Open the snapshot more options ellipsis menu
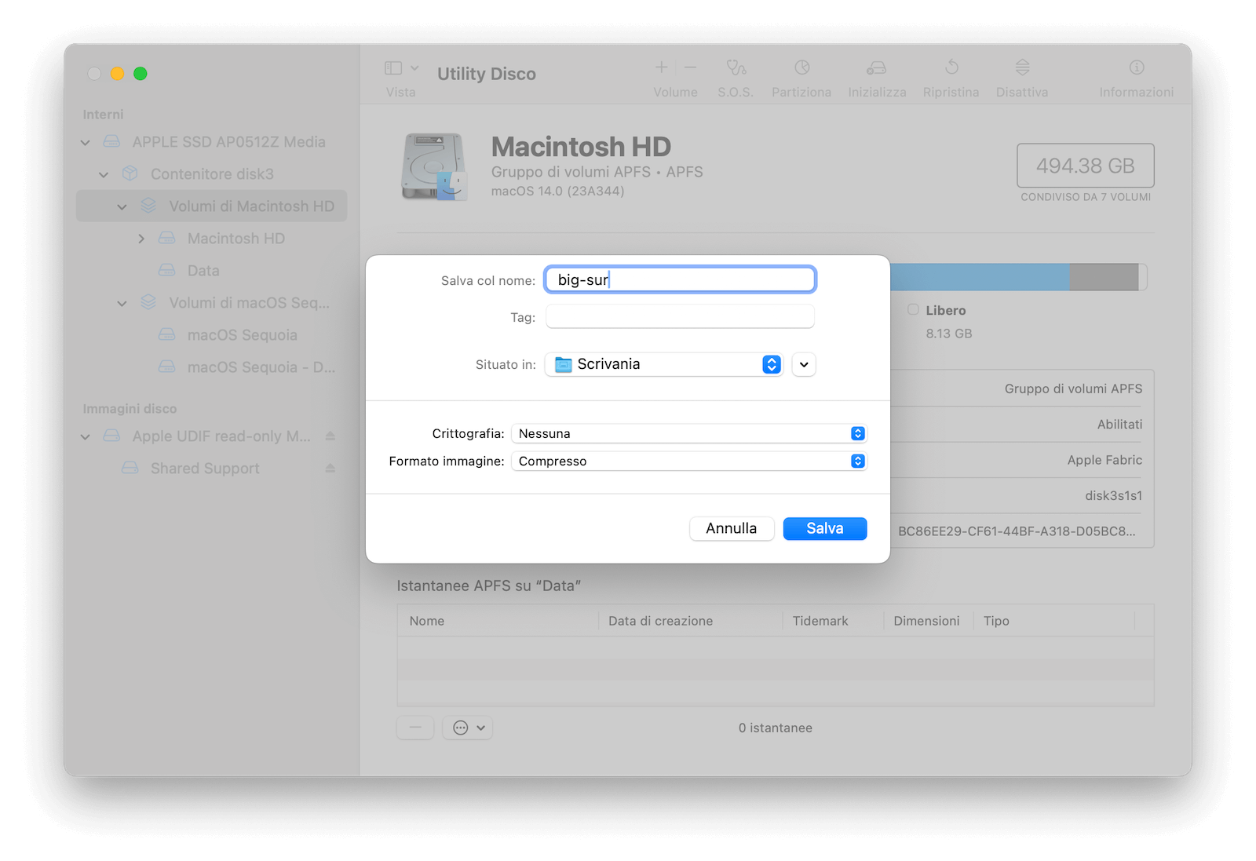 point(468,728)
